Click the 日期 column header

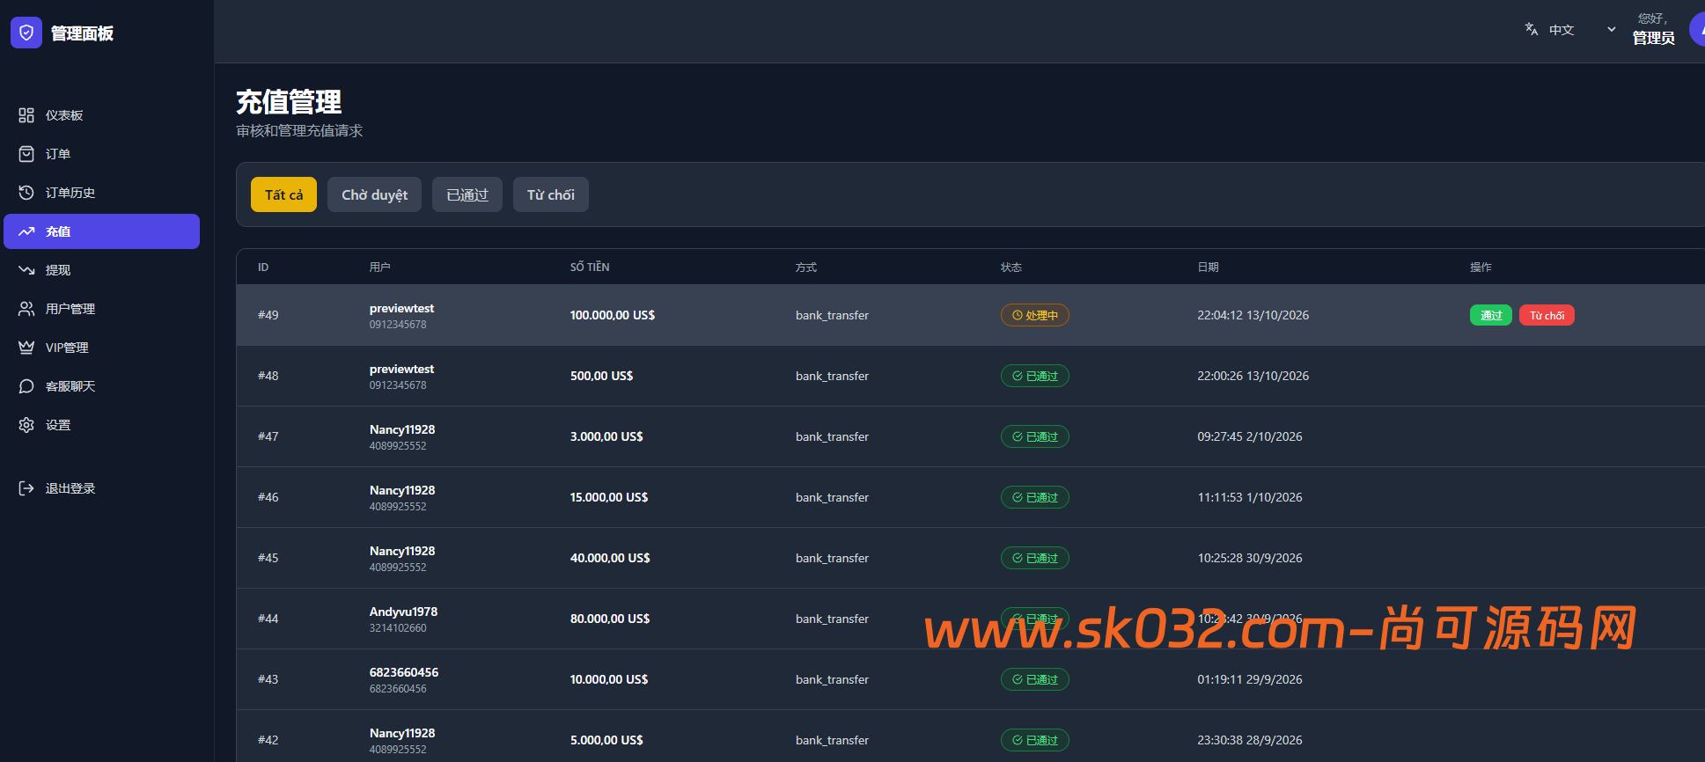1208,267
